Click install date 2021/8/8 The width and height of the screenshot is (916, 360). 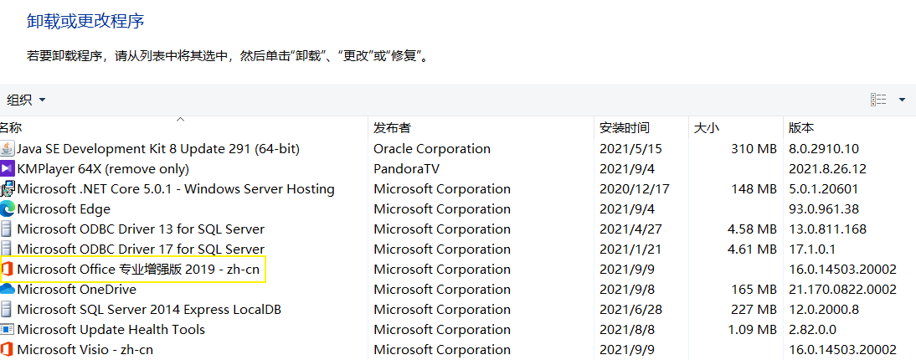click(x=627, y=329)
